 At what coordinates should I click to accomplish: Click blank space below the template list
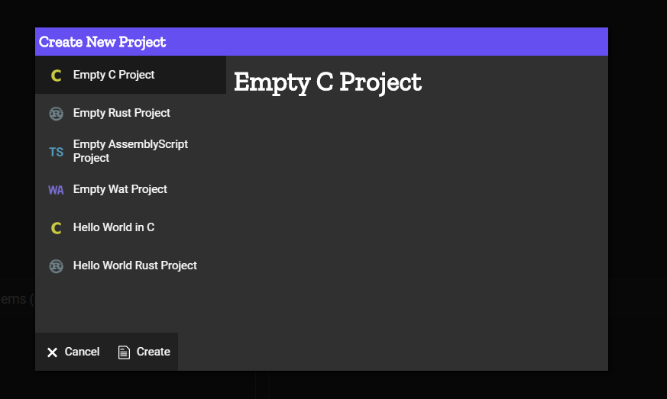pyautogui.click(x=130, y=305)
